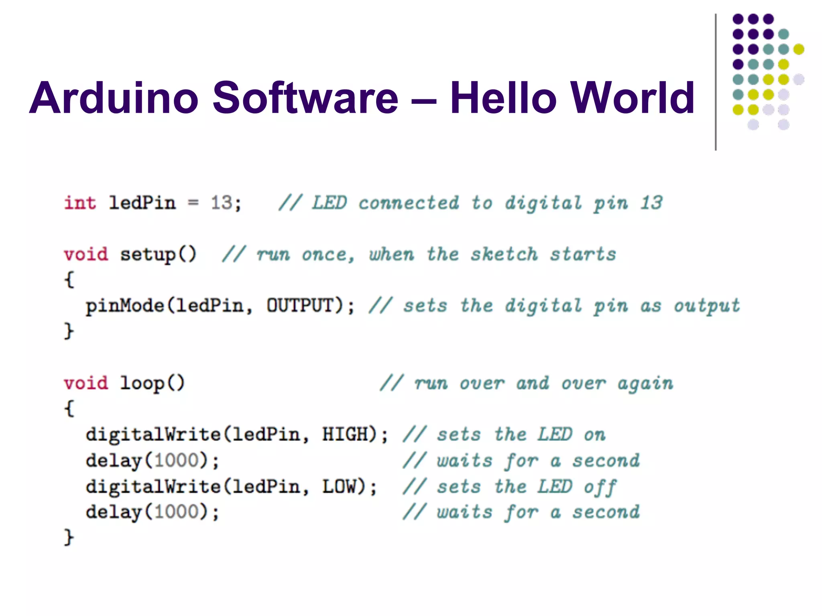Click the comment '// run over and over again'
The image size is (822, 616).
coord(527,384)
